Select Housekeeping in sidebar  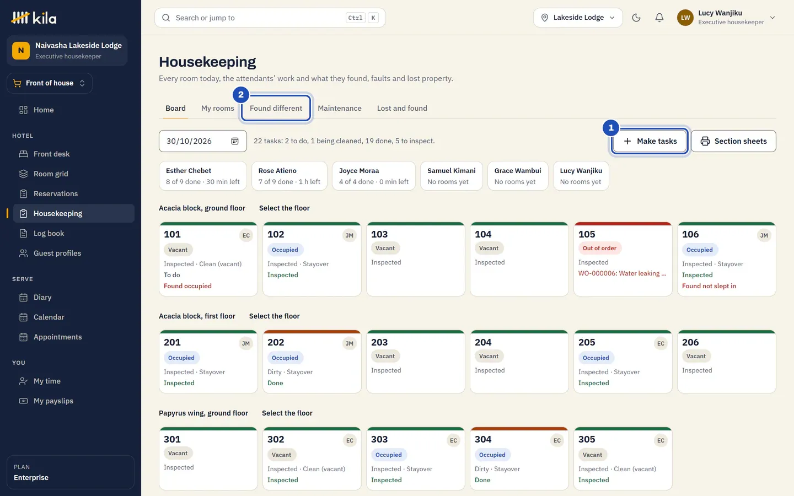(74, 213)
